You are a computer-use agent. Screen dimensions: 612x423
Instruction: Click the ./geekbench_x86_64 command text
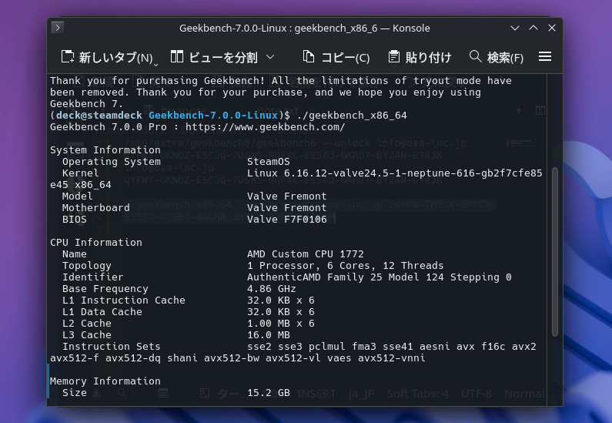(x=352, y=116)
